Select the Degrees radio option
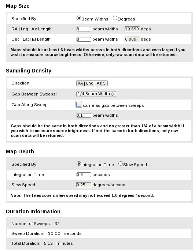The width and height of the screenshot is (195, 251). coord(115,18)
